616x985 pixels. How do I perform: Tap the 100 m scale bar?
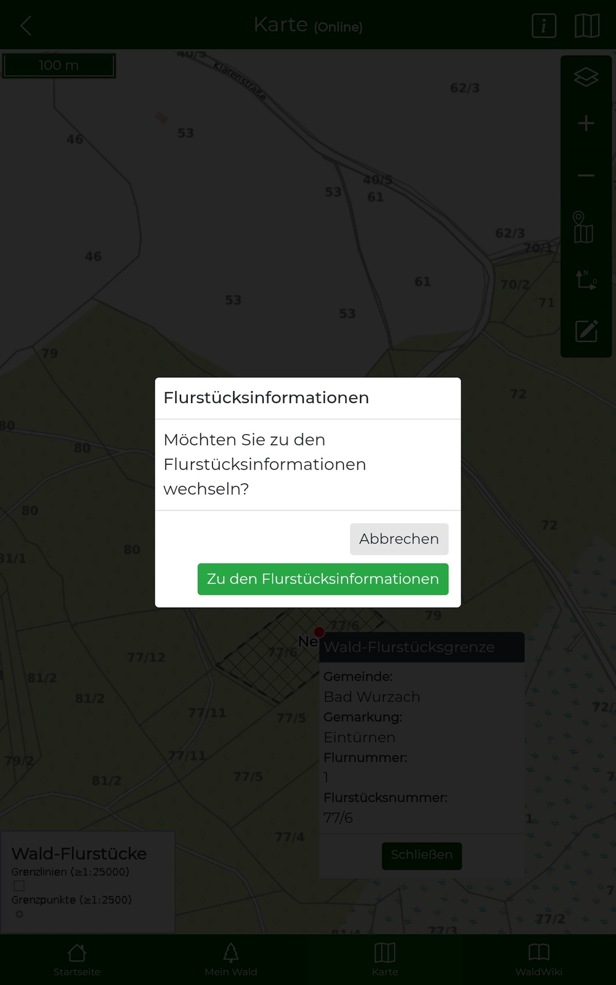(x=59, y=65)
